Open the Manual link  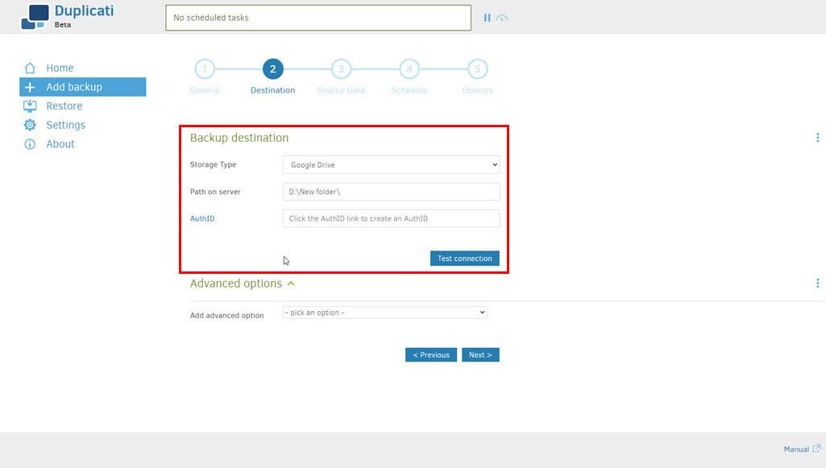[x=796, y=449]
